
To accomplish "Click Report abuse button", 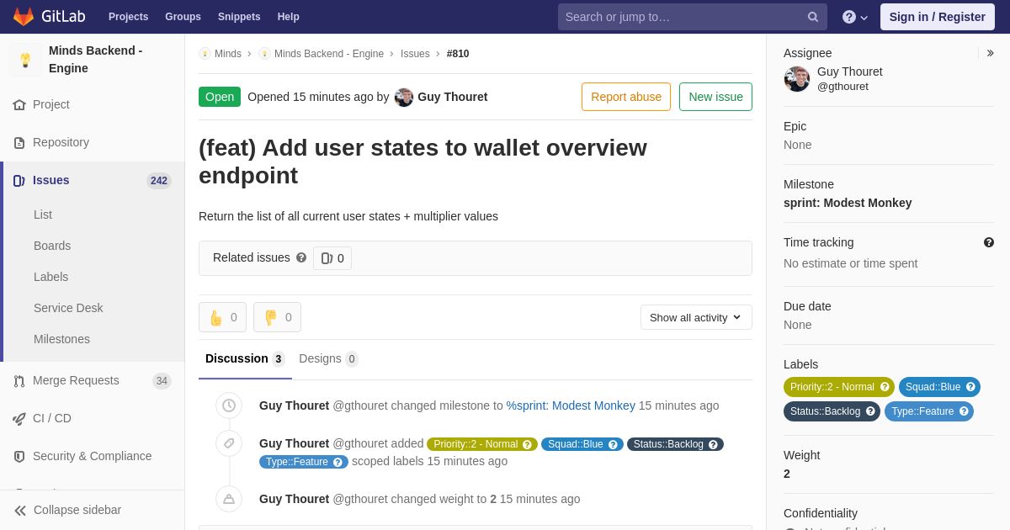I will (x=626, y=97).
